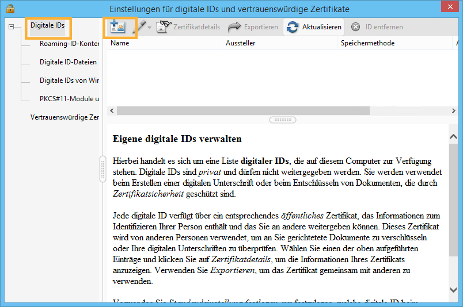
Task: Click the vertical scrollbar thumb in description
Action: tap(454, 200)
